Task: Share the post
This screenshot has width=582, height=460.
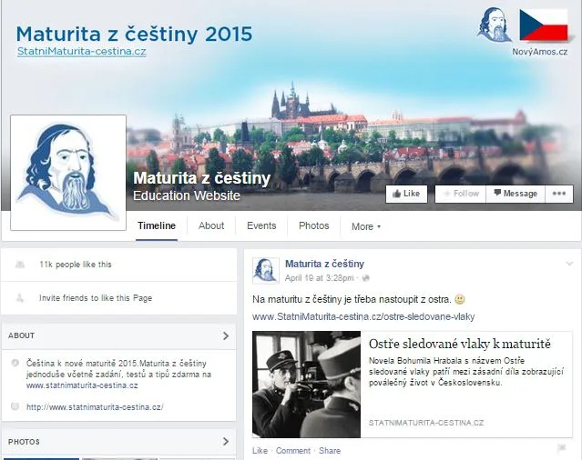Action: pos(330,451)
